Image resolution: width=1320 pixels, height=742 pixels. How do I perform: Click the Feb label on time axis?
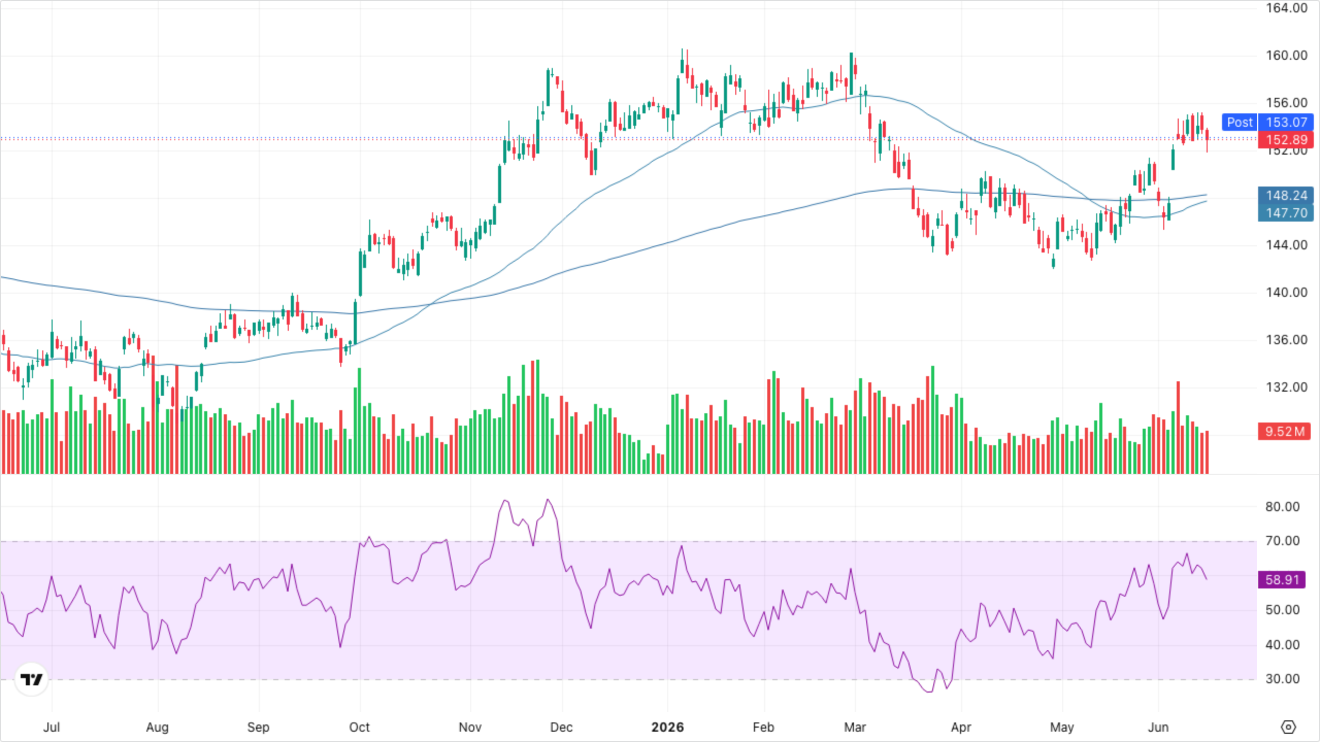pos(763,727)
